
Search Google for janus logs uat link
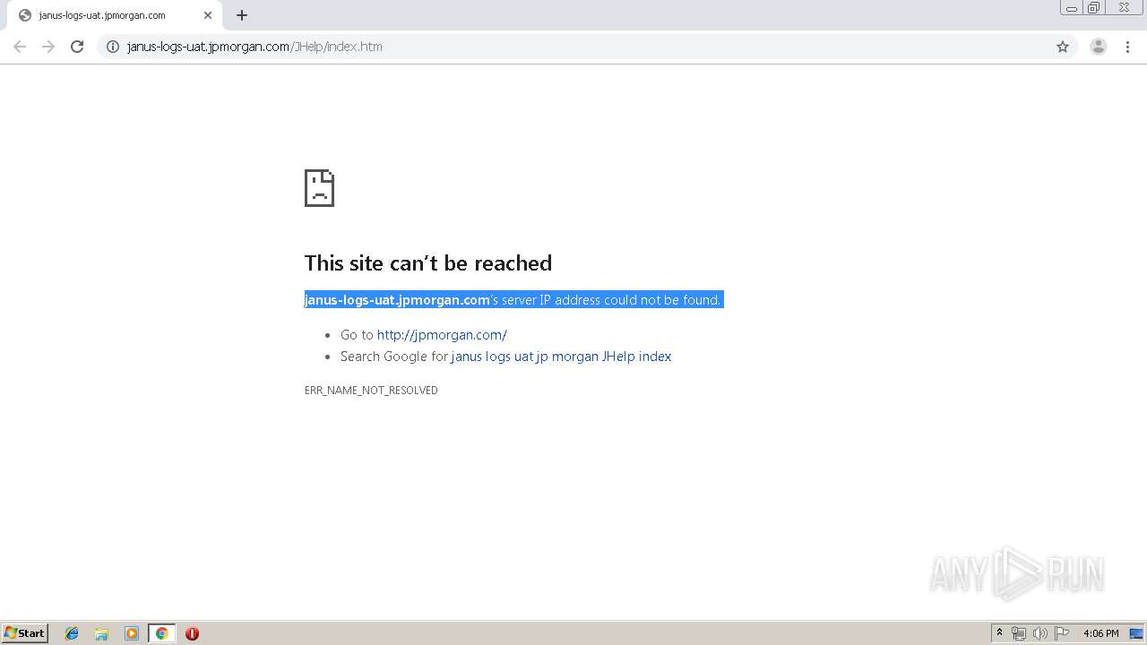561,357
